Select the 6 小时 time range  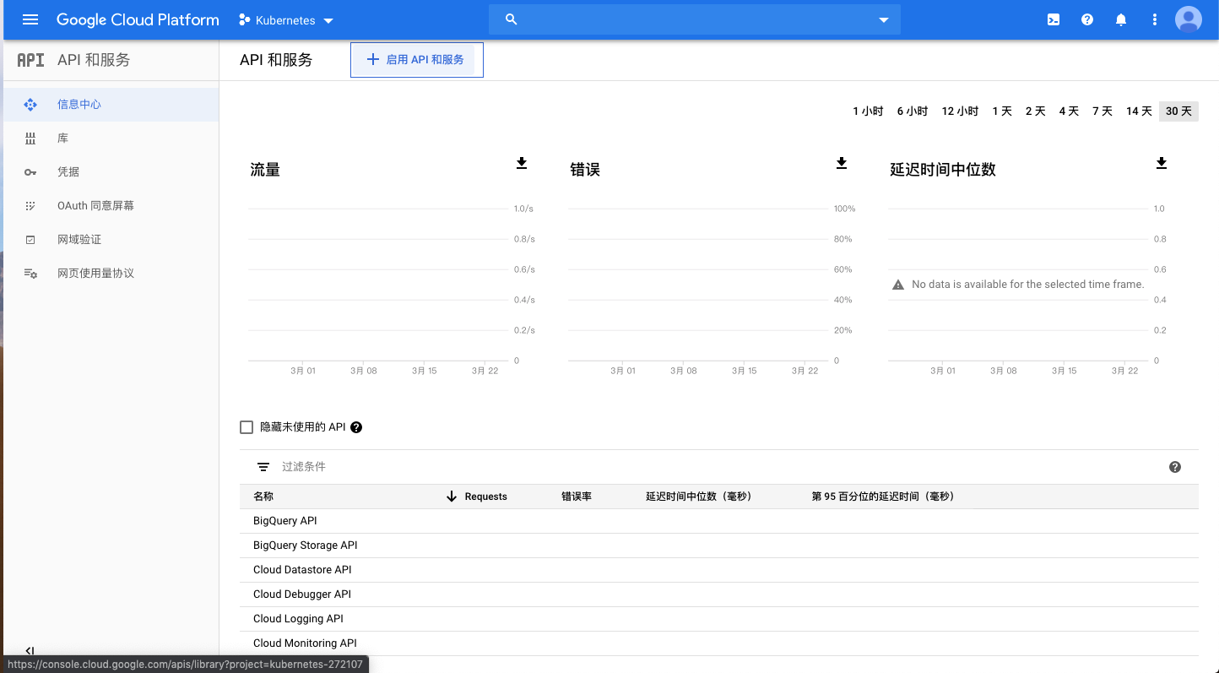pos(912,111)
